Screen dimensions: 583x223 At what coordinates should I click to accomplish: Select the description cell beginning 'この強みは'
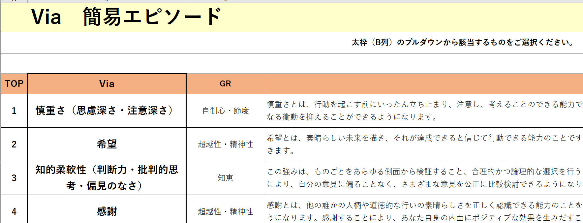tap(423, 178)
